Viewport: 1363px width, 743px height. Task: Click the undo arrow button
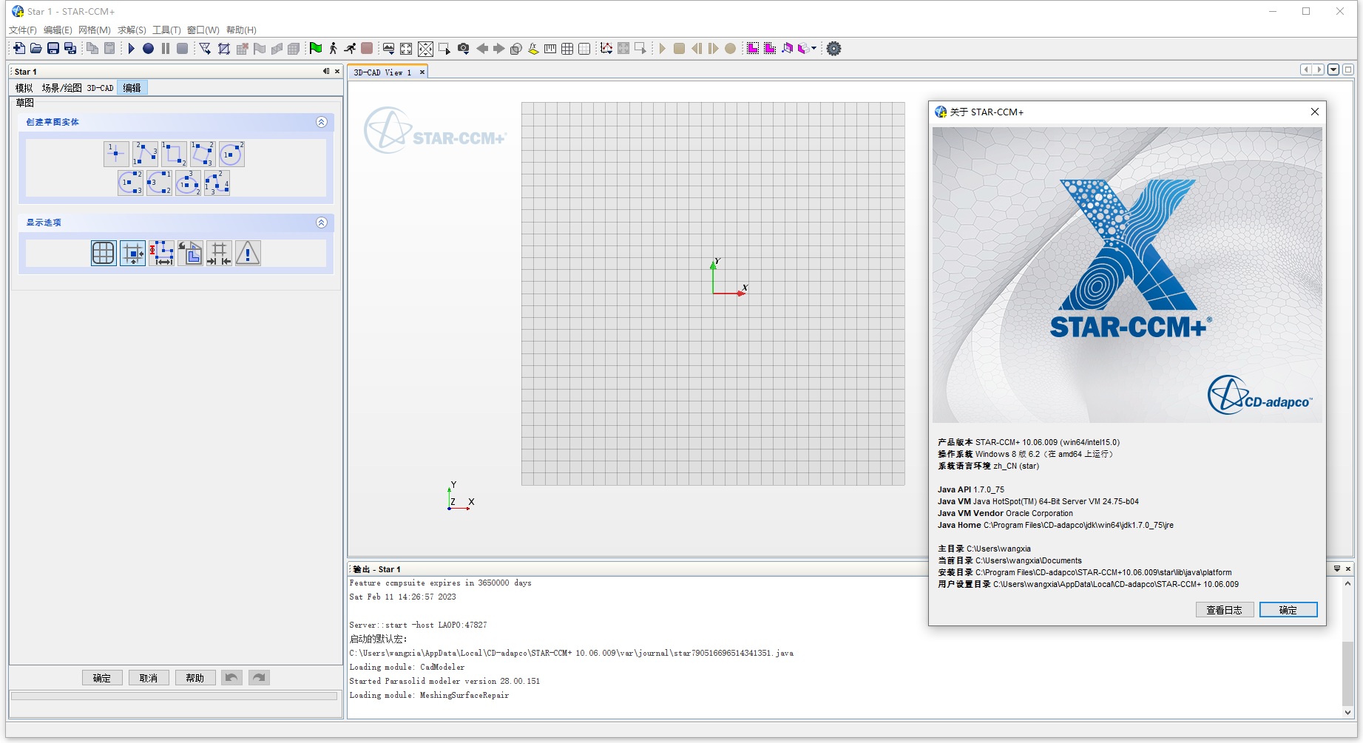click(x=232, y=678)
